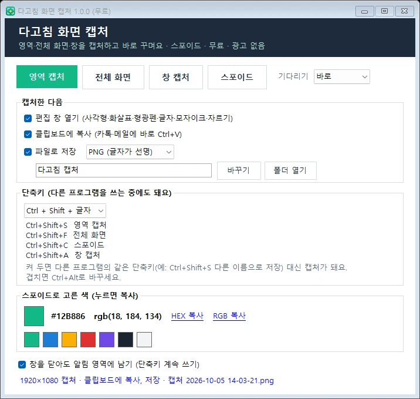The width and height of the screenshot is (420, 399).
Task: Select the blue history color swatch
Action: point(50,340)
